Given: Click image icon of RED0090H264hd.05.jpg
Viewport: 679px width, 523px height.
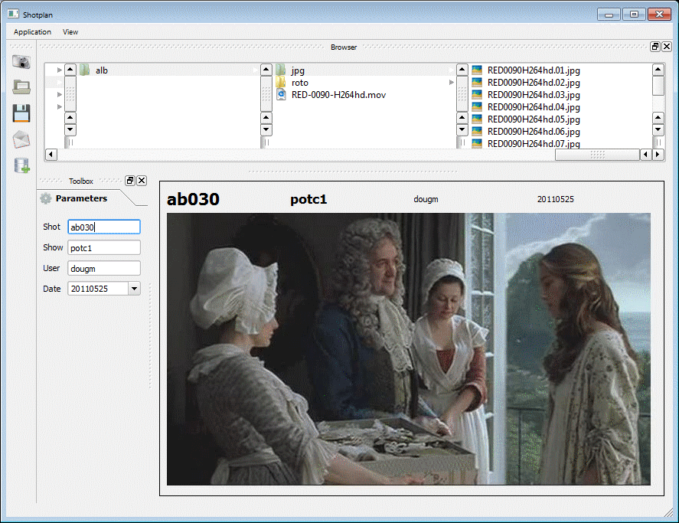Looking at the screenshot, I should click(x=477, y=119).
